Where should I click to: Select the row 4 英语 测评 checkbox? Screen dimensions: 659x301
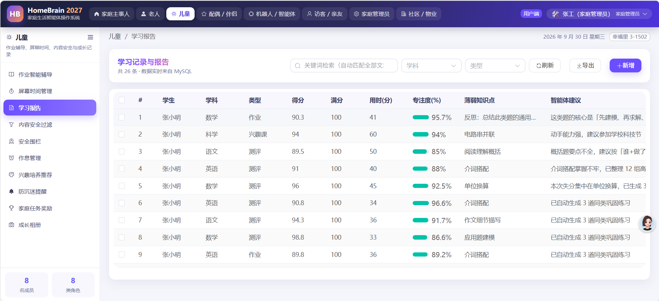point(121,169)
